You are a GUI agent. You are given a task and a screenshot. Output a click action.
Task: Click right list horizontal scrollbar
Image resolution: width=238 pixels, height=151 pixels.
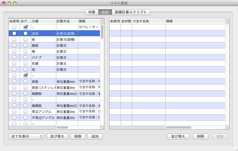(x=178, y=127)
